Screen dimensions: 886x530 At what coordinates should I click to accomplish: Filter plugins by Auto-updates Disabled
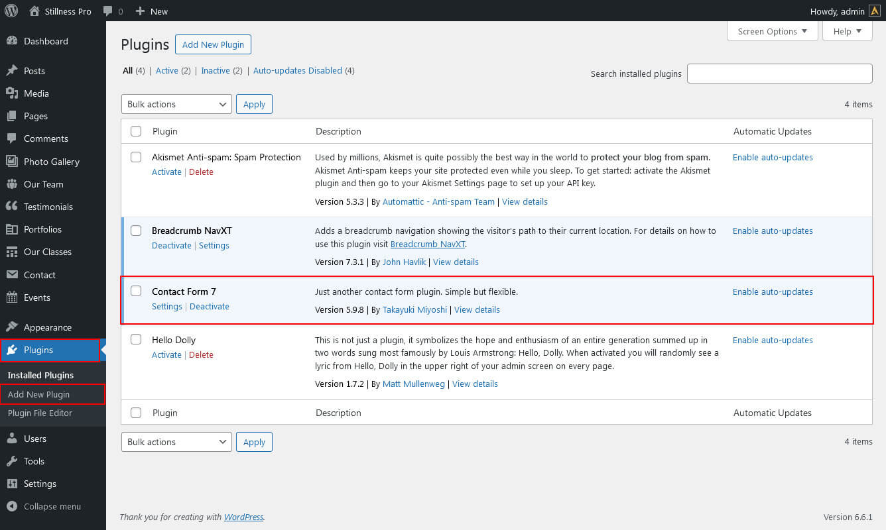tap(298, 70)
